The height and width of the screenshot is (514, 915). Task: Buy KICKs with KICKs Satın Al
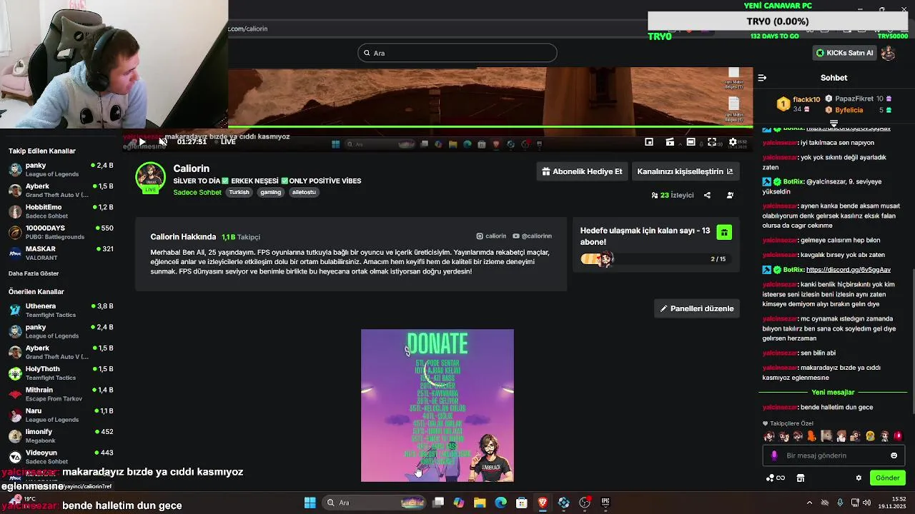845,53
